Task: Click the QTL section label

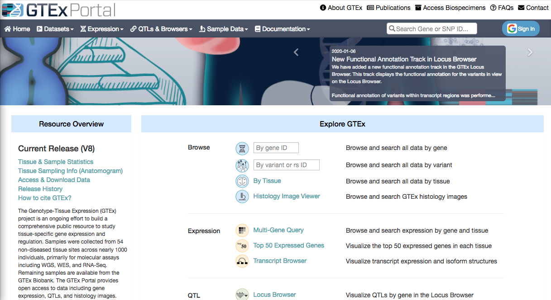Action: coord(194,295)
